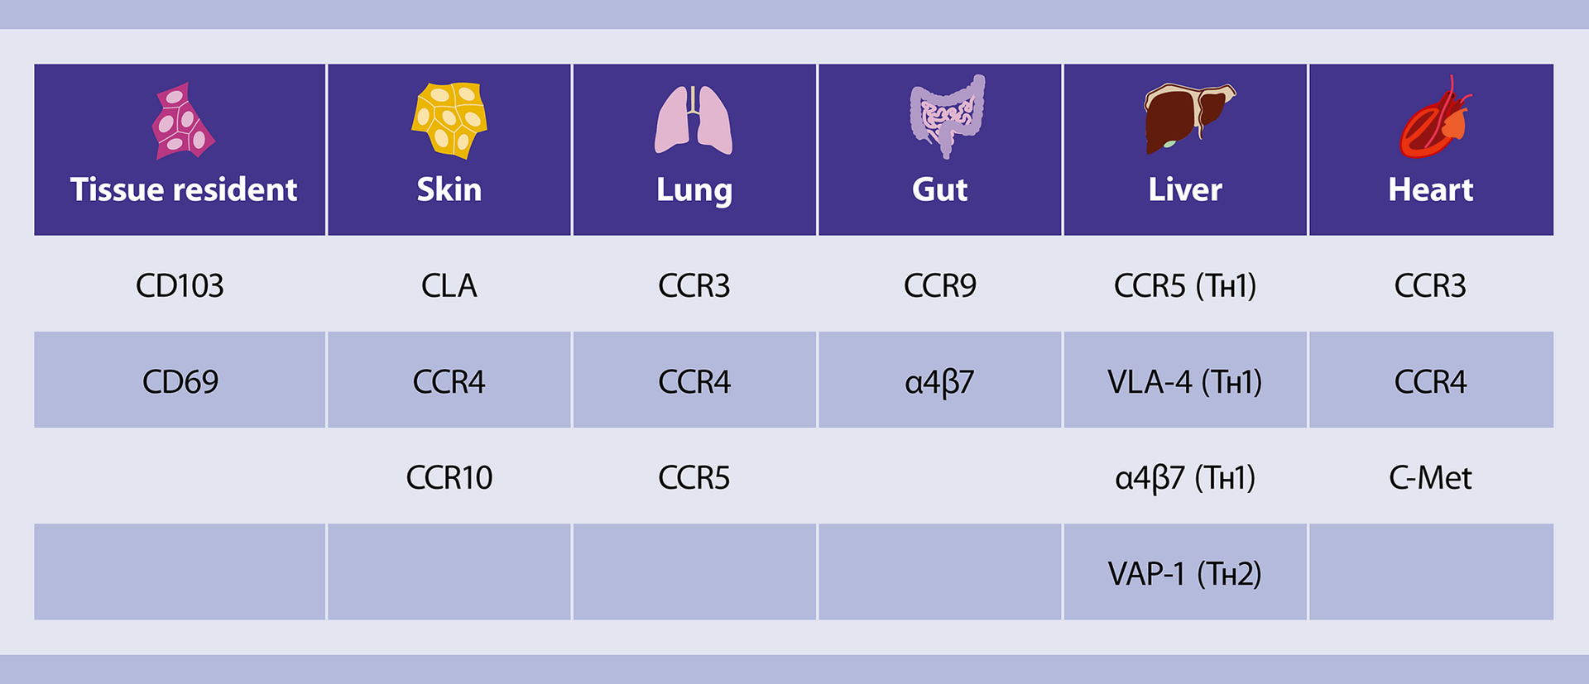The width and height of the screenshot is (1589, 684).
Task: Click the CD69 table cell
Action: (180, 382)
